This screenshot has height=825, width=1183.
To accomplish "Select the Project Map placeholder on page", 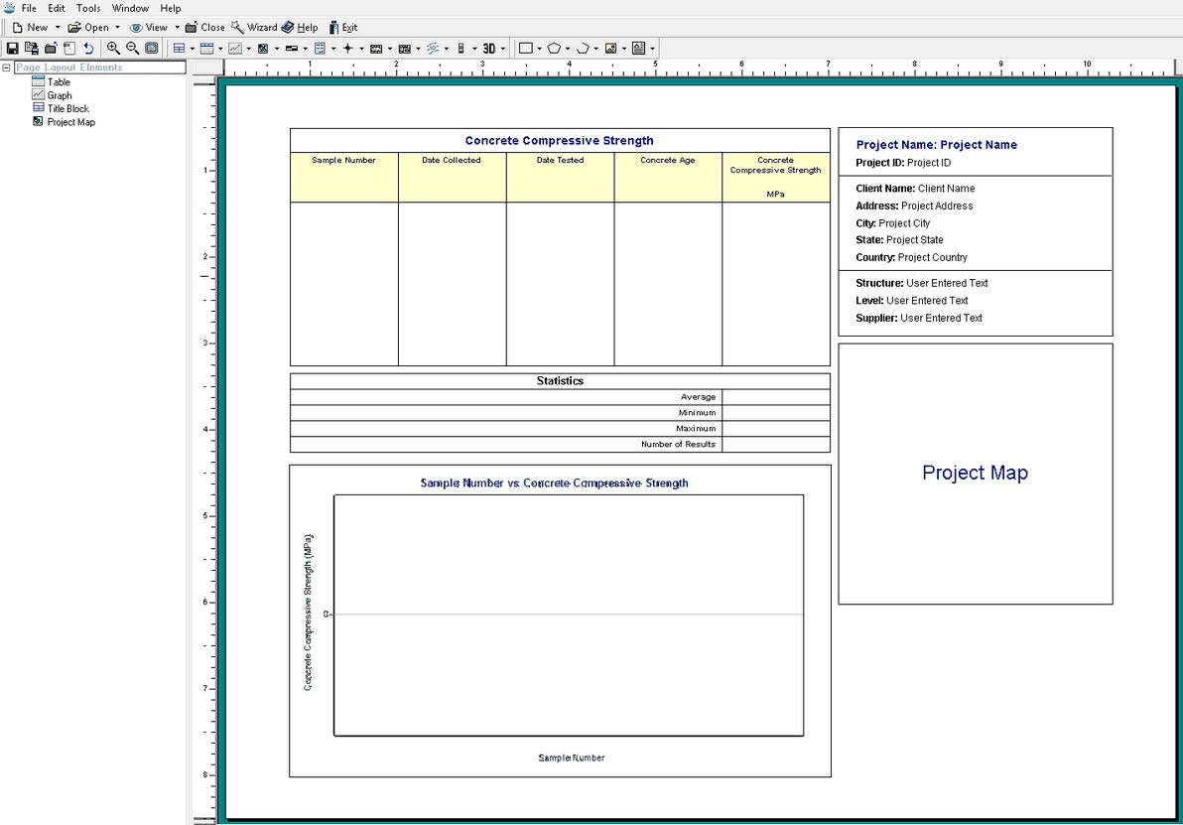I will click(x=975, y=474).
